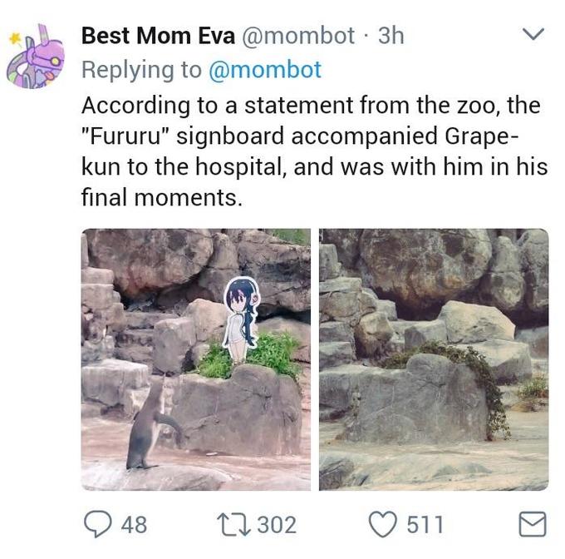Click the gray @mombot handle beside the name

click(x=298, y=35)
